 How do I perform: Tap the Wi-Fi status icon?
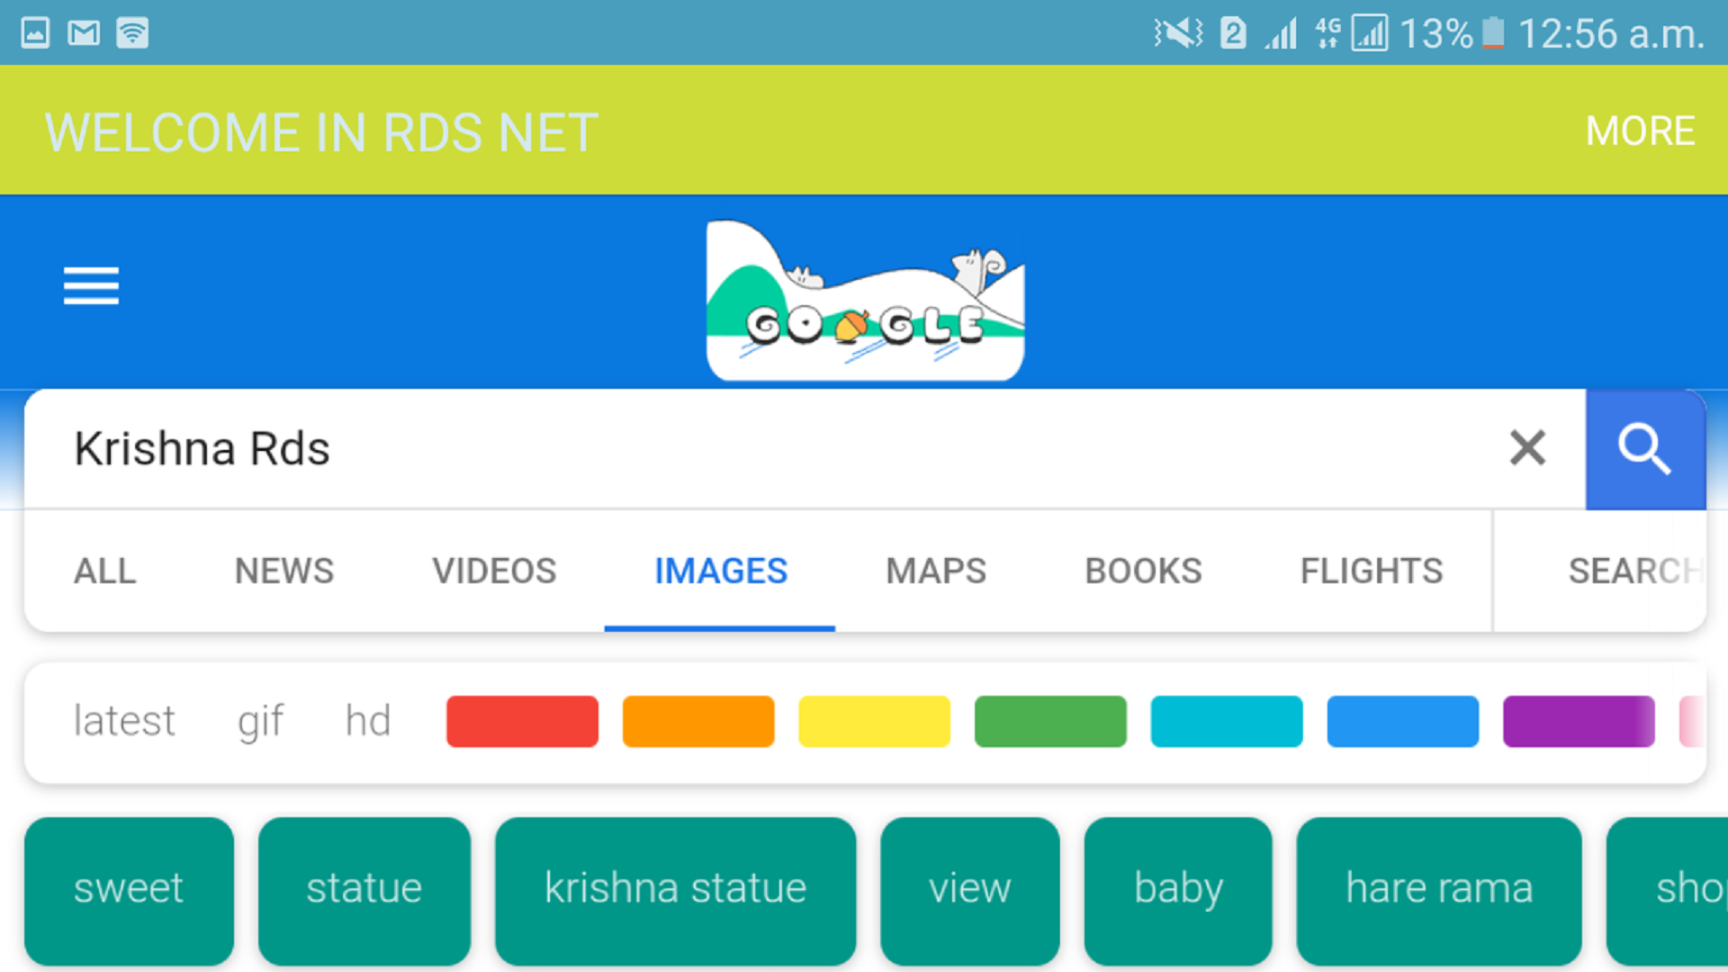pos(132,33)
